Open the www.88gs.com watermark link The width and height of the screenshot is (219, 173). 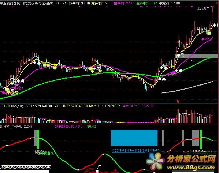pyautogui.click(x=191, y=168)
